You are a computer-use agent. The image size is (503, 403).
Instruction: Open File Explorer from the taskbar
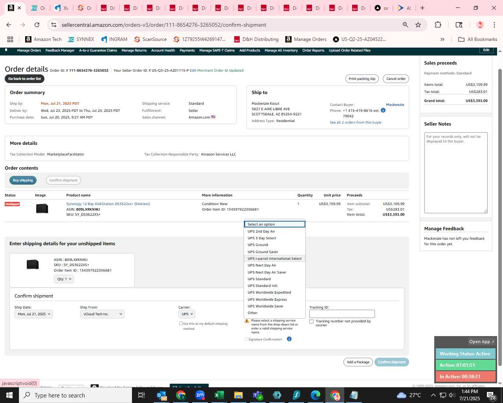pos(239,395)
